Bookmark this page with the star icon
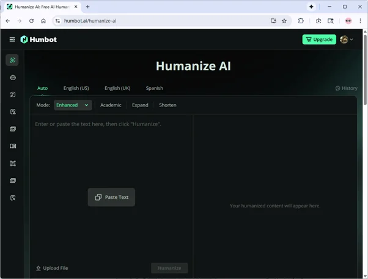Viewport: 368px width, 279px height. (284, 20)
